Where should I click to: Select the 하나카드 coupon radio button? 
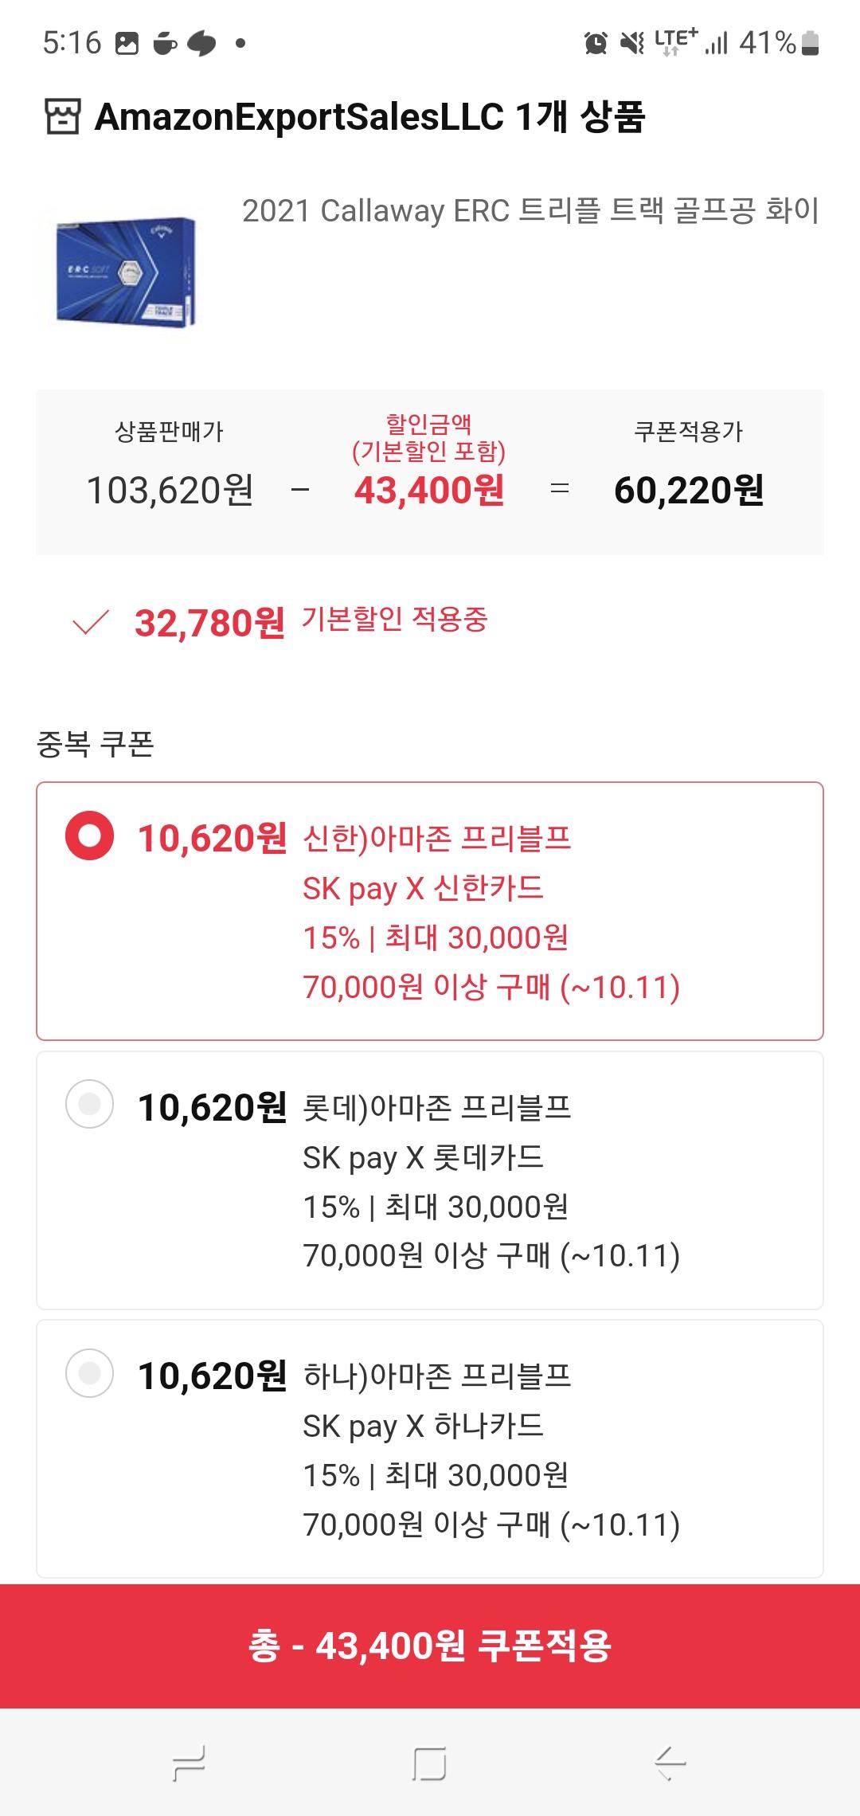89,1373
